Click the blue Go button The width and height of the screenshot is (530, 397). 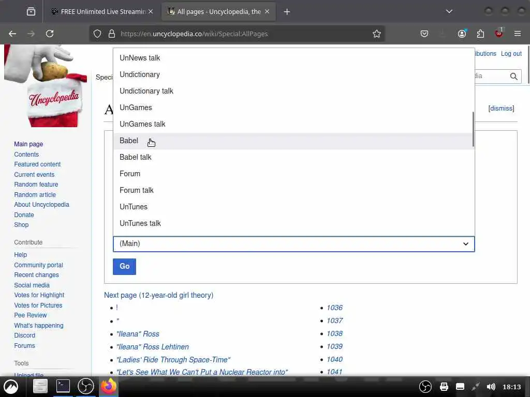point(124,266)
